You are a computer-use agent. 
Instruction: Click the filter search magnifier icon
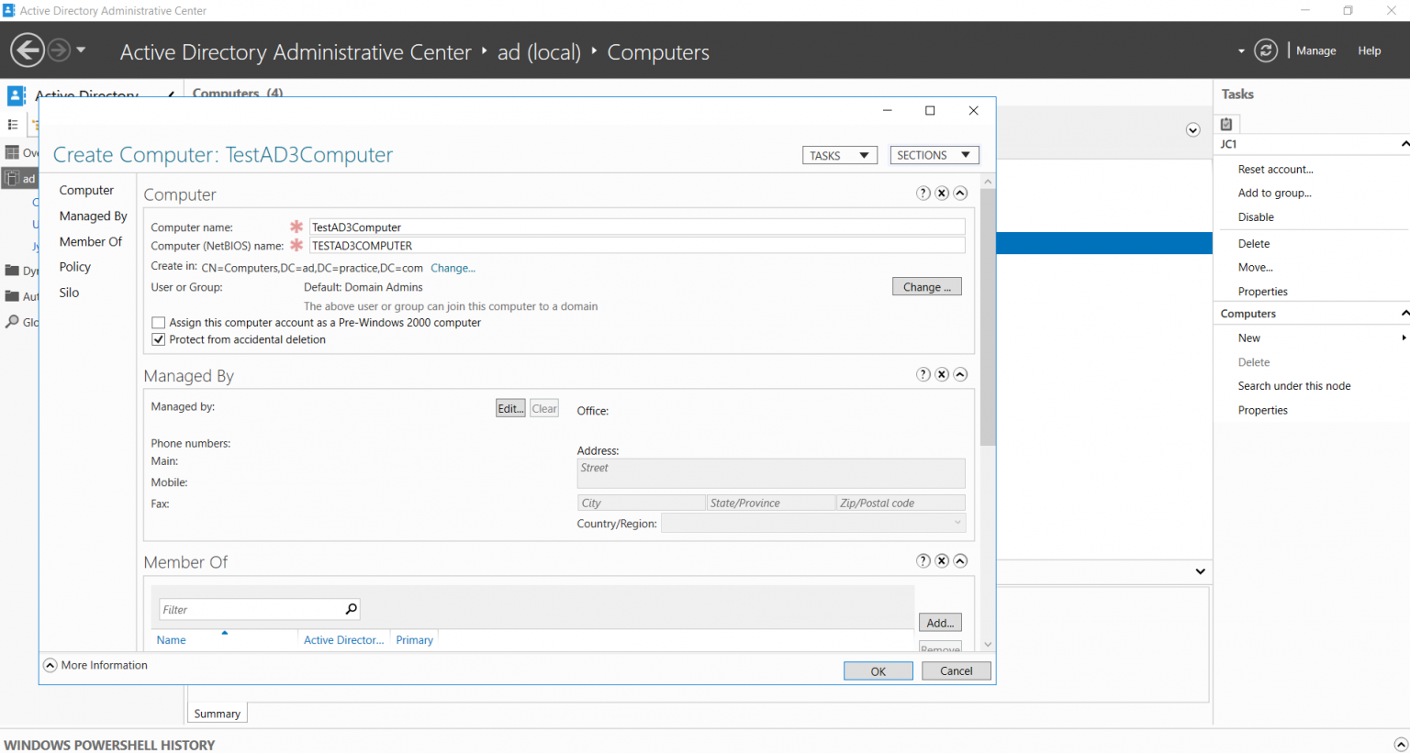351,609
